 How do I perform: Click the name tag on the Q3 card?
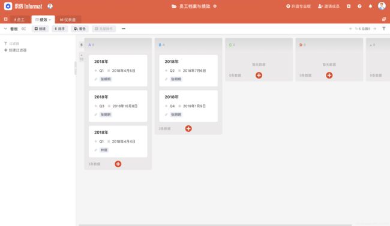tap(106, 114)
